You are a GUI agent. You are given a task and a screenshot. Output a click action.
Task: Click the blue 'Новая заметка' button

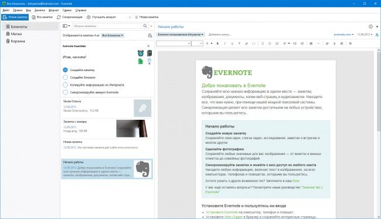tap(15, 17)
